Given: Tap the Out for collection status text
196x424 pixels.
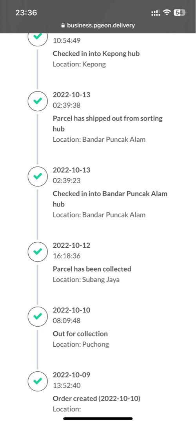Looking at the screenshot, I should pos(80,334).
